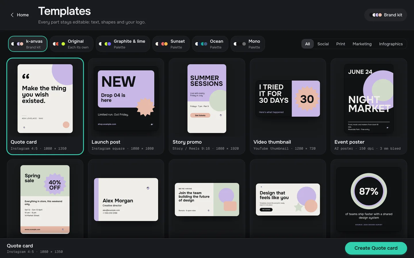Open the Brand kit button
The width and height of the screenshot is (414, 258).
(x=386, y=15)
